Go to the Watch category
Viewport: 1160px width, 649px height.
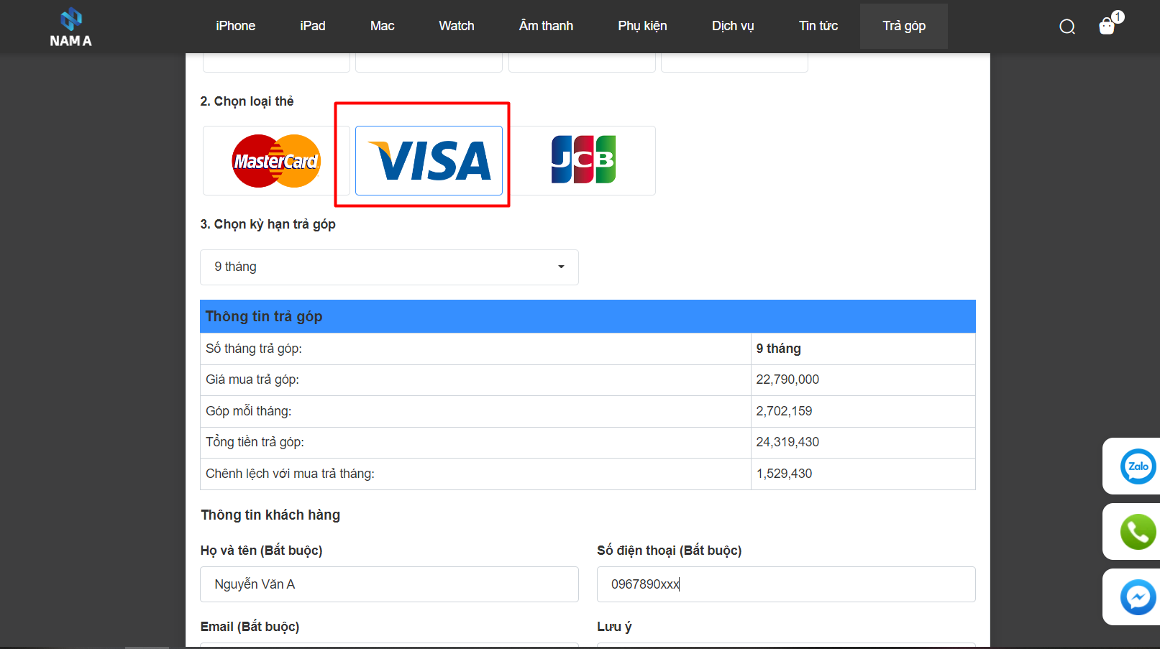[456, 26]
